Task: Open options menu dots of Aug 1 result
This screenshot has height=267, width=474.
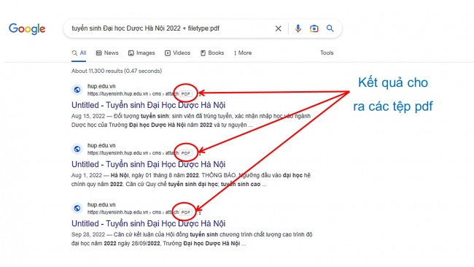Action: click(x=200, y=153)
